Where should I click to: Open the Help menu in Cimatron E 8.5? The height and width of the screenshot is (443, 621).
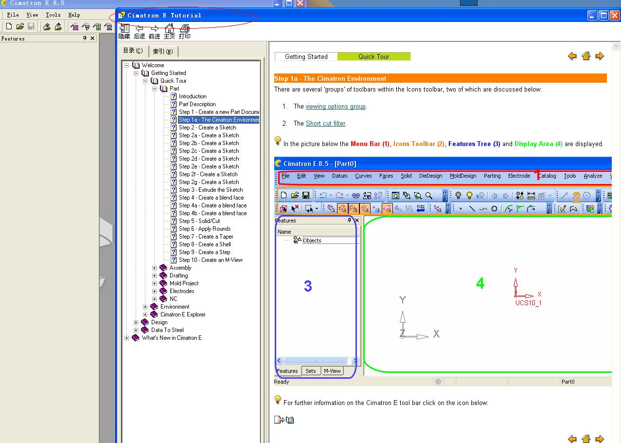coord(74,15)
